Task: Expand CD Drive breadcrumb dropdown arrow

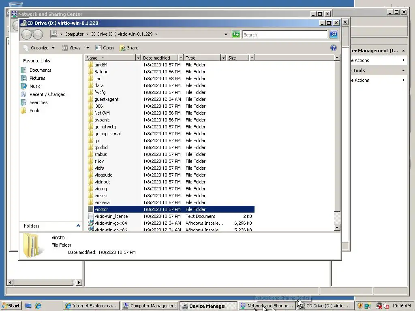Action: 156,34
